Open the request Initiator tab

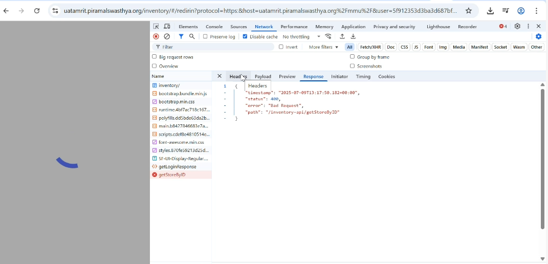pos(339,76)
